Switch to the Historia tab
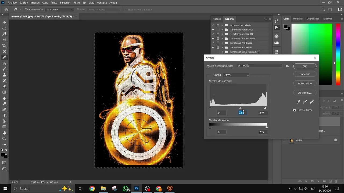The width and height of the screenshot is (344, 193). (217, 19)
